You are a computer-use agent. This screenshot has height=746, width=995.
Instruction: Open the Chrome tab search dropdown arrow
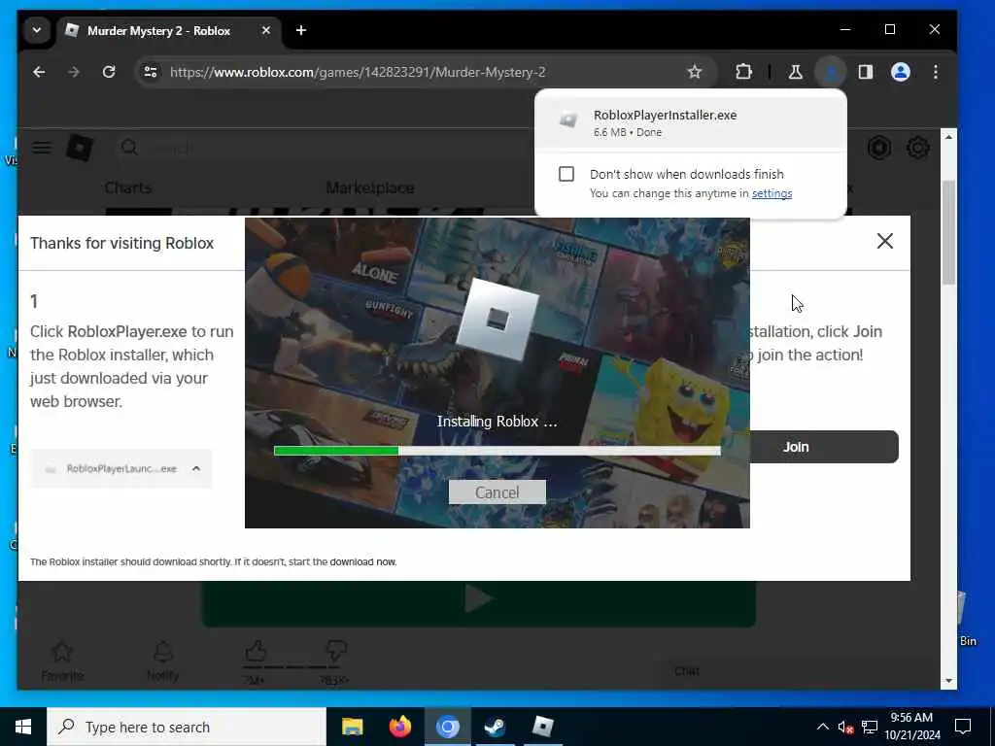37,30
